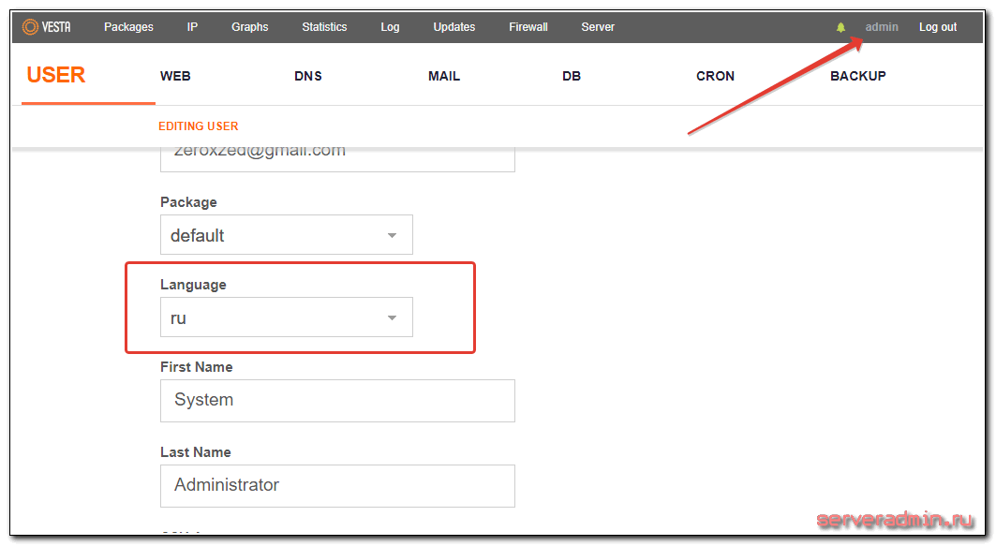
Task: Open the Updates page
Action: click(454, 26)
